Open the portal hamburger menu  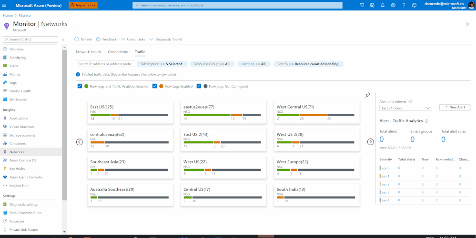pos(4,5)
